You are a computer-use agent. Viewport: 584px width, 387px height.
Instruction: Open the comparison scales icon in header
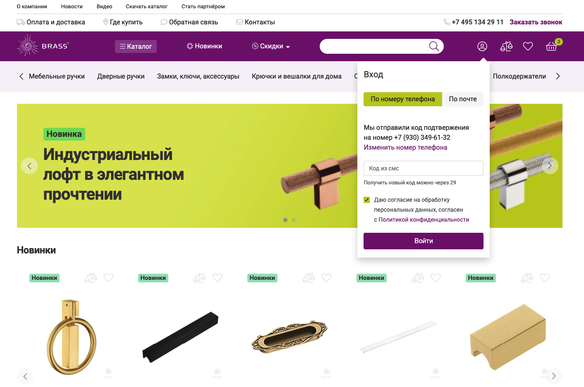point(506,46)
